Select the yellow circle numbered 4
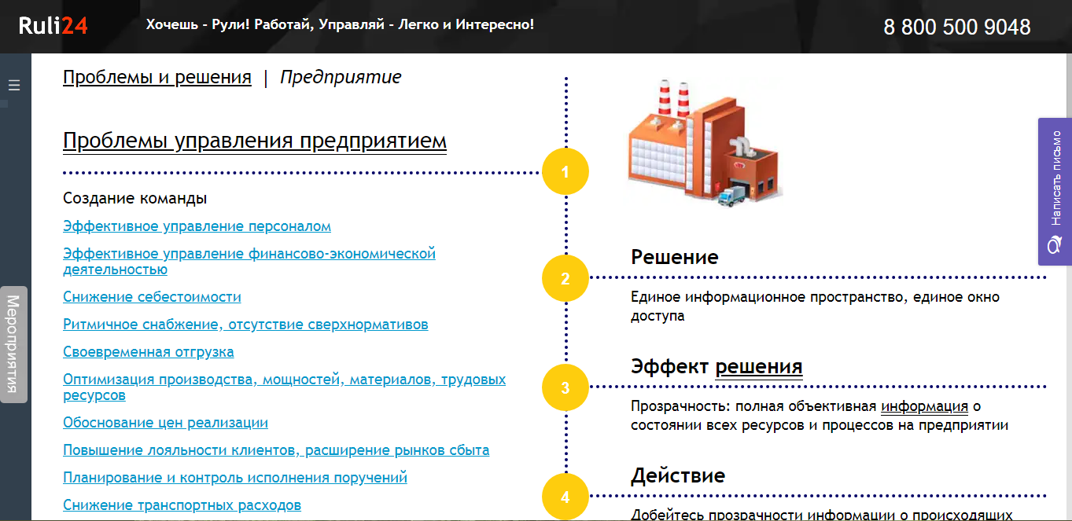 click(565, 497)
